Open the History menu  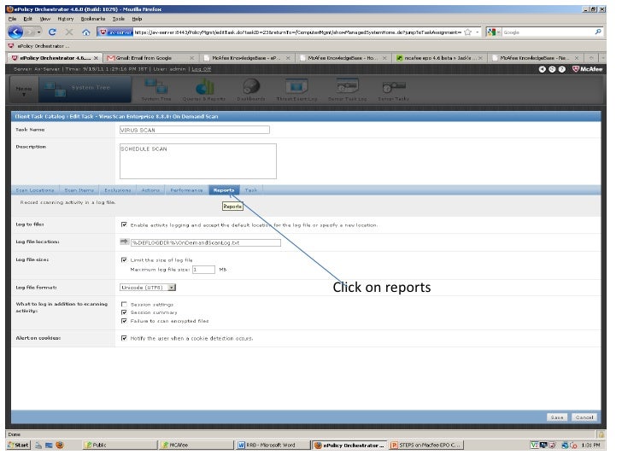pos(66,19)
